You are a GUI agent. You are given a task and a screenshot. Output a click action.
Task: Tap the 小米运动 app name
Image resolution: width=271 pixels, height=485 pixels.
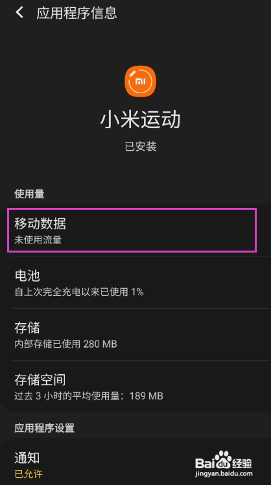tap(140, 120)
